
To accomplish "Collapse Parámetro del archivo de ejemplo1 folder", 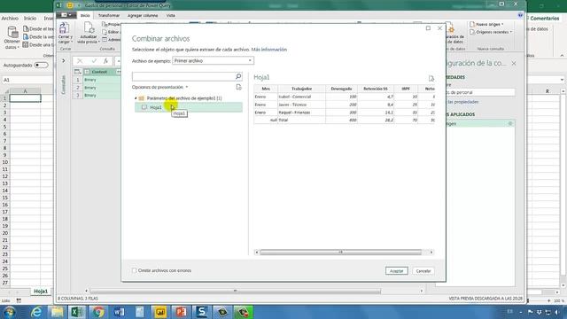I will pyautogui.click(x=136, y=98).
